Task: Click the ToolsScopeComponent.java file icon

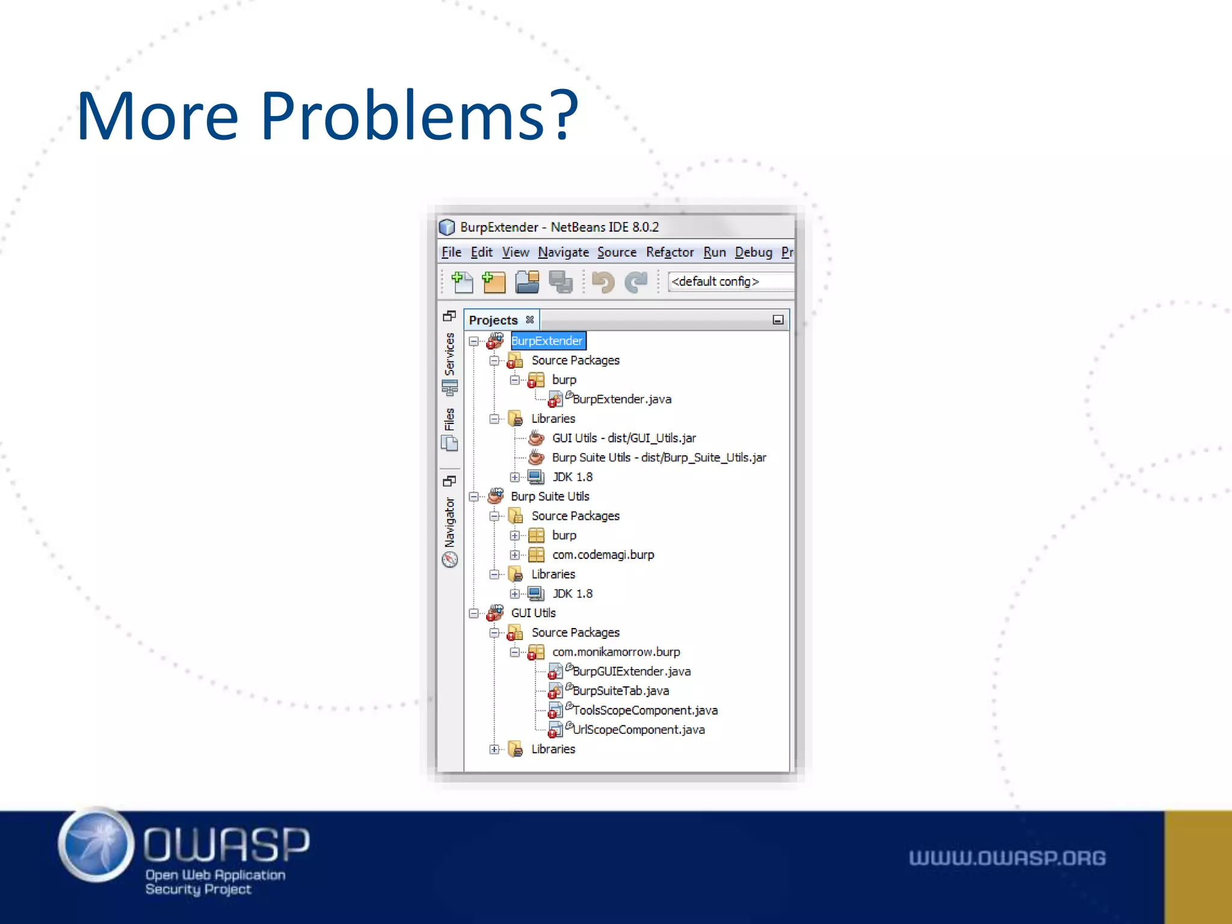Action: pos(555,710)
